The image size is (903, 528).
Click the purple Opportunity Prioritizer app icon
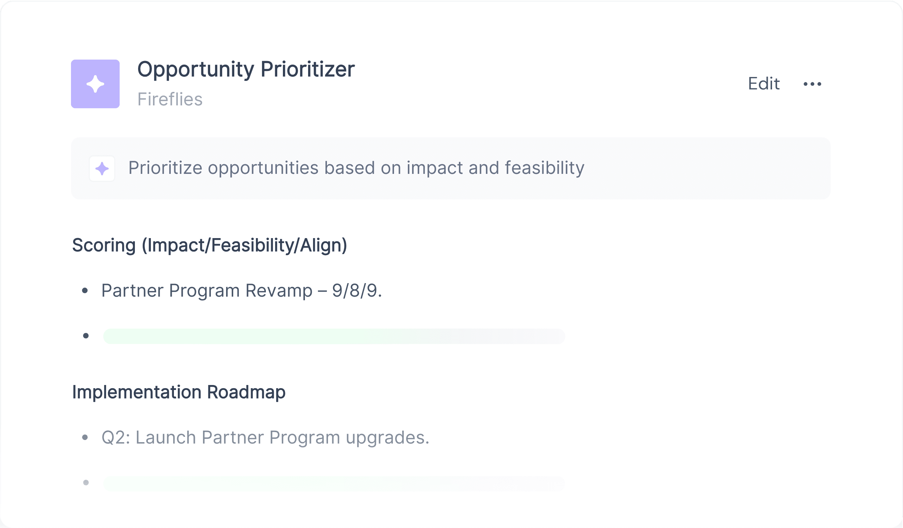[x=95, y=84]
